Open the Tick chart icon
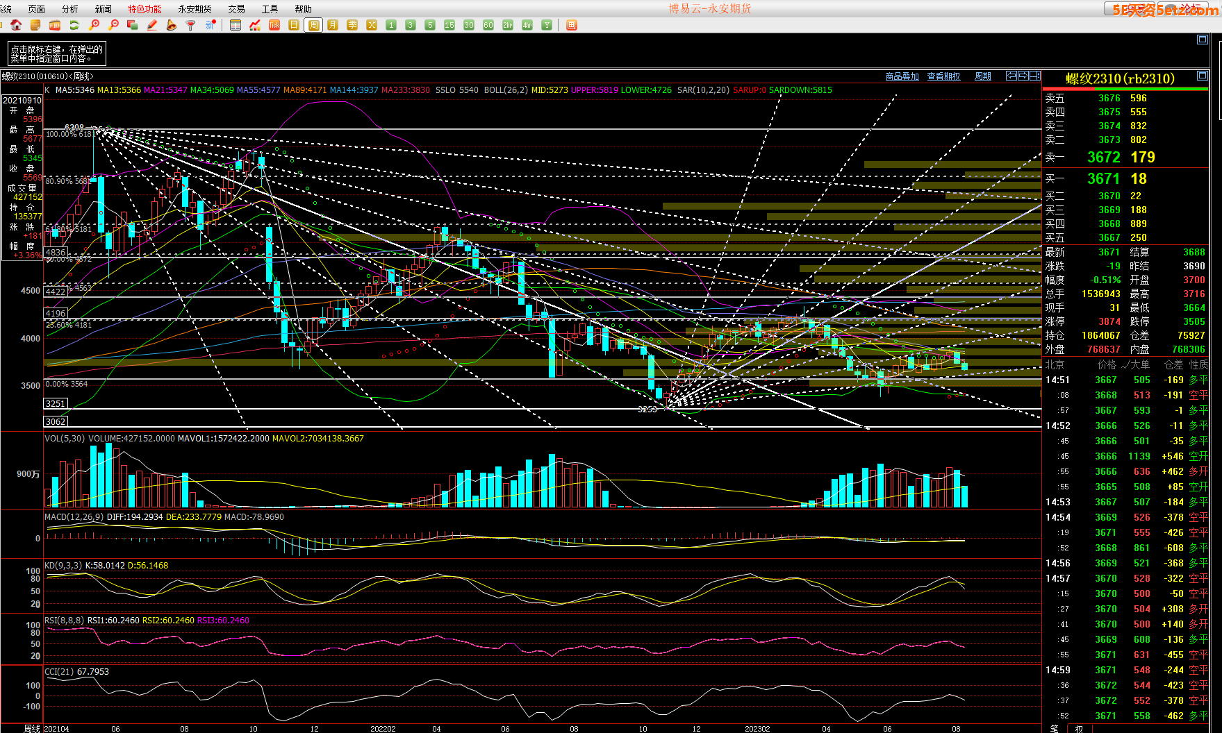The image size is (1222, 733). [x=274, y=25]
